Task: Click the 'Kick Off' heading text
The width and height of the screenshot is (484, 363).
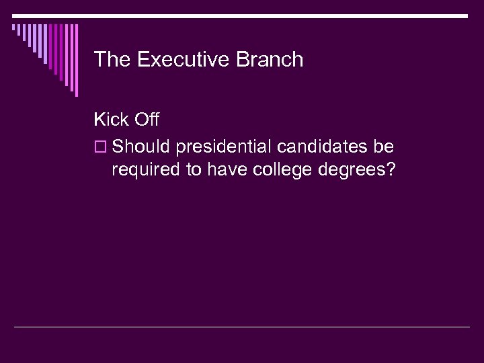Action: 126,120
